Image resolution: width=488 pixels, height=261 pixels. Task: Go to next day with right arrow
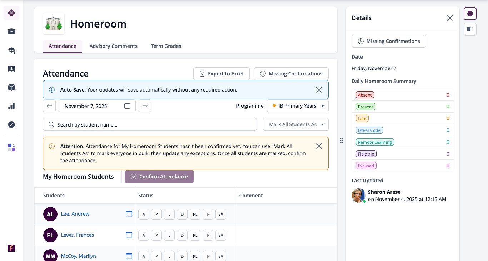click(145, 106)
